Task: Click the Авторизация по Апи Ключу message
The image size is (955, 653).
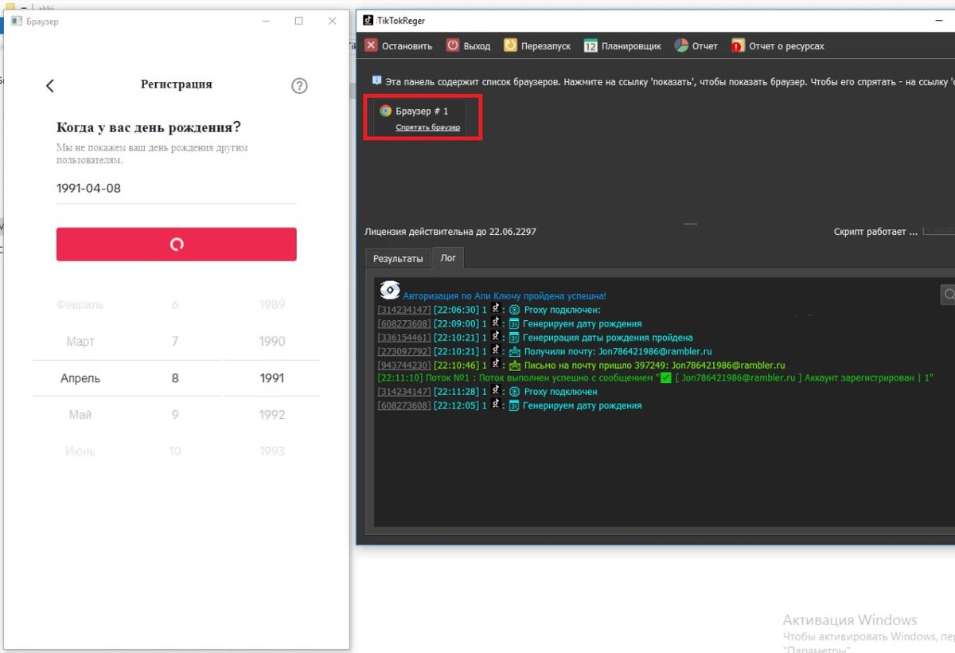Action: [x=505, y=295]
